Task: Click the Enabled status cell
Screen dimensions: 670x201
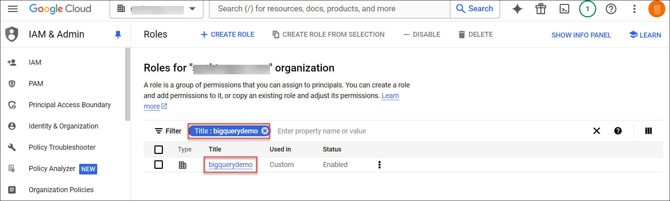Action: [335, 165]
